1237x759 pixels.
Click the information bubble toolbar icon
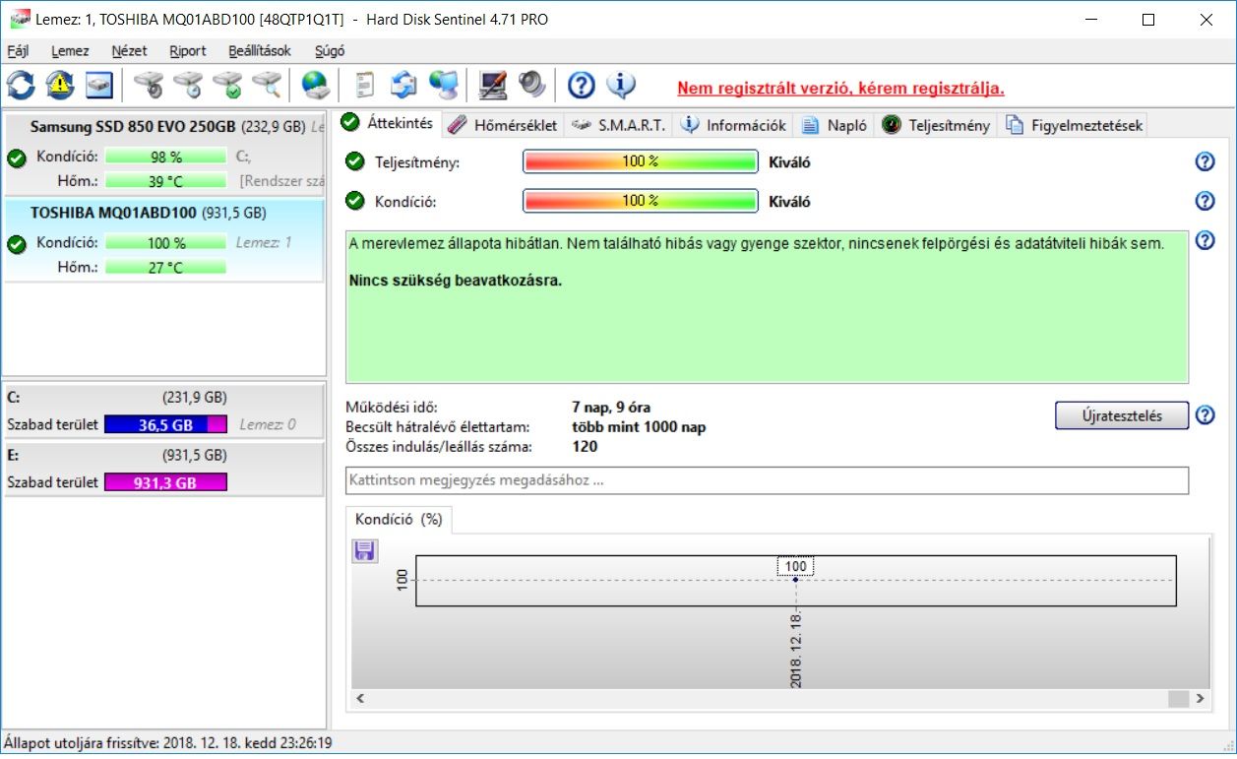[x=621, y=86]
